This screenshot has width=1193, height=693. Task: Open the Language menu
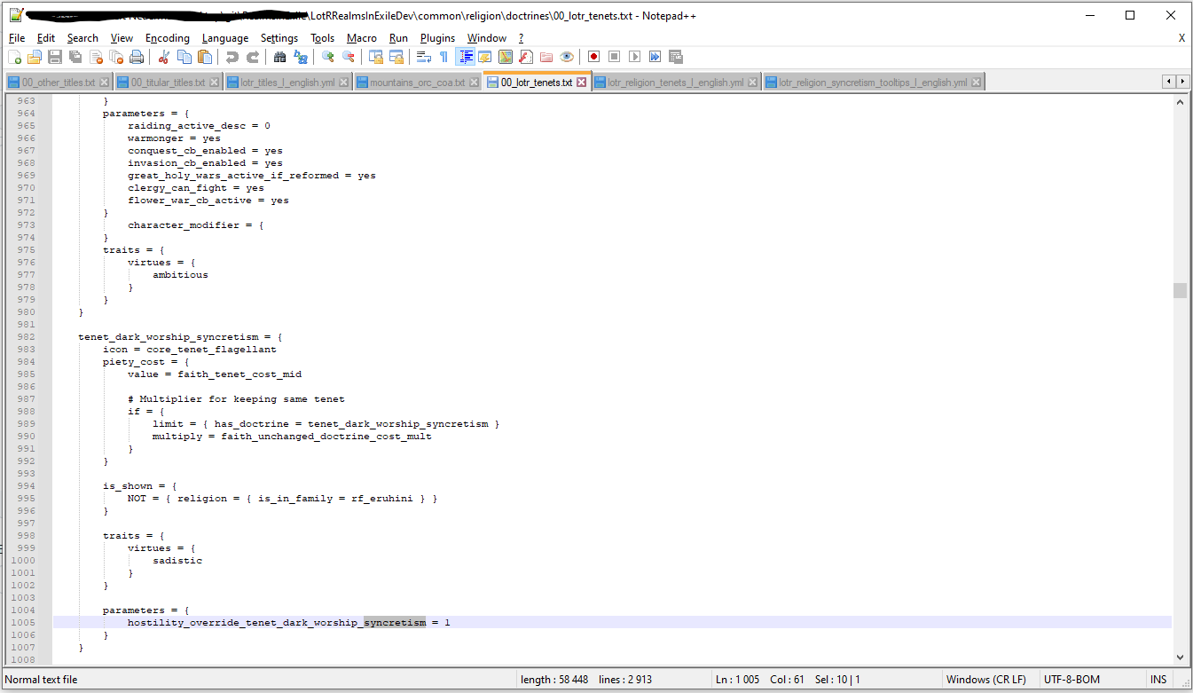point(225,38)
